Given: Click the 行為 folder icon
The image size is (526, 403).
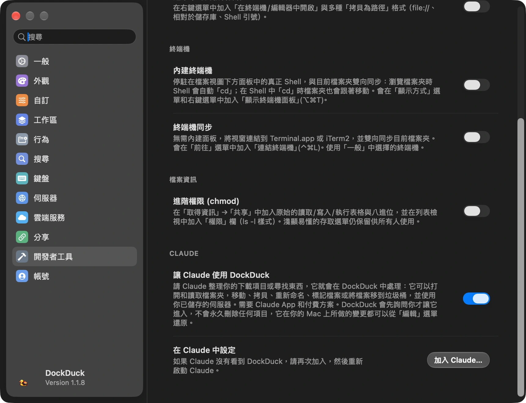Looking at the screenshot, I should (22, 140).
